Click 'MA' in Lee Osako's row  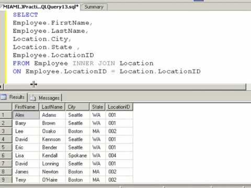(x=98, y=131)
